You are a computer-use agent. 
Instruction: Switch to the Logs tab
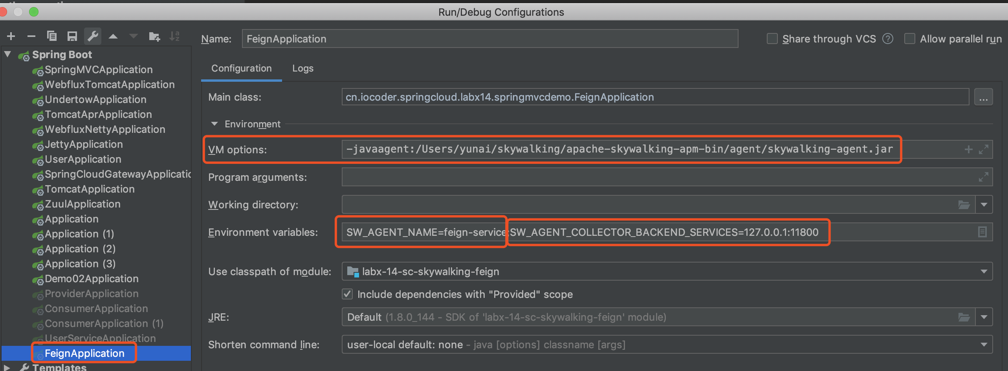tap(303, 68)
